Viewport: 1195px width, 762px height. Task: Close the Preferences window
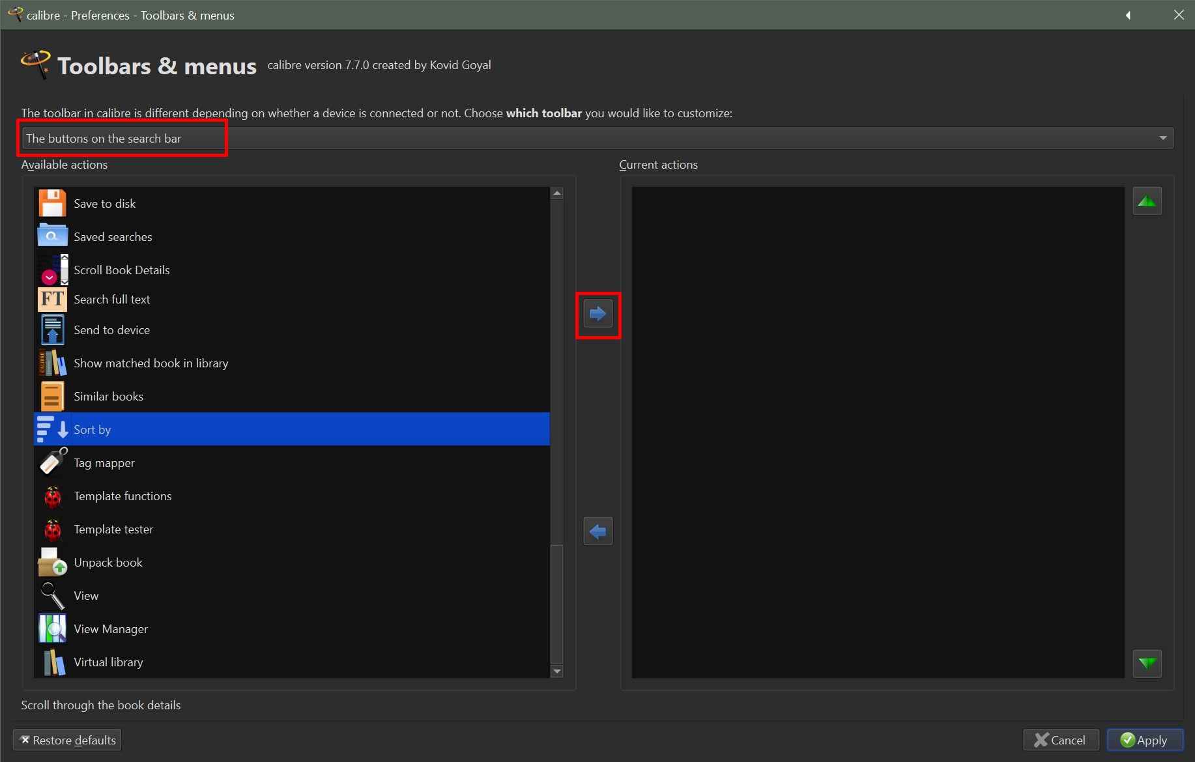pyautogui.click(x=1179, y=15)
